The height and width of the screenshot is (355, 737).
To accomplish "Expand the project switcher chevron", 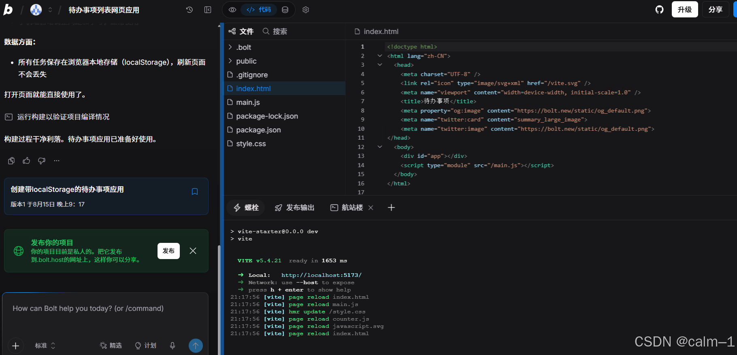I will (x=50, y=10).
